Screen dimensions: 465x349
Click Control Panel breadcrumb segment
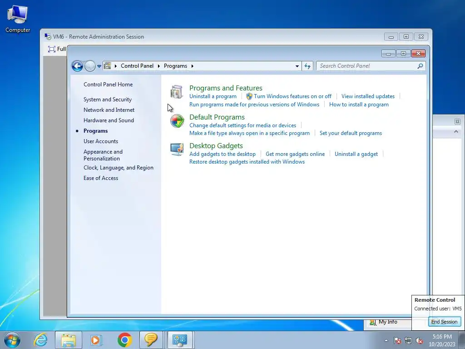(137, 66)
